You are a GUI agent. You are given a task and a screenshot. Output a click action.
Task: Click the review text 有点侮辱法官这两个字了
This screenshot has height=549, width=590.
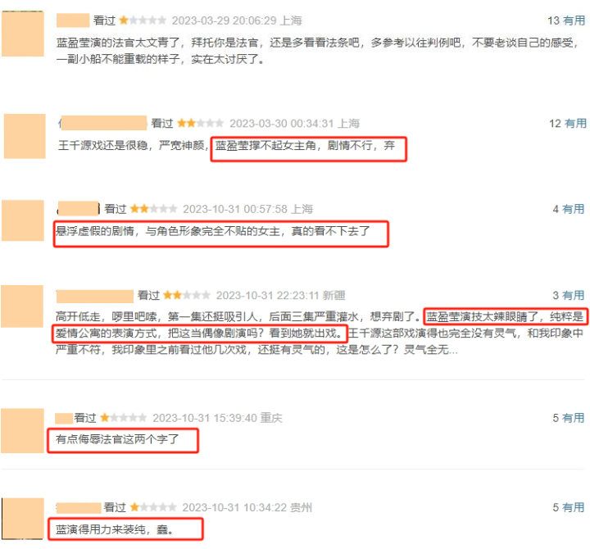pos(117,439)
